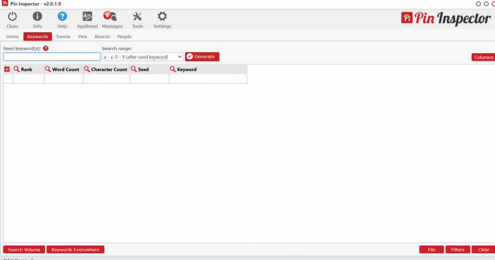
Task: Click the Keywords Everywhere button
Action: click(x=75, y=249)
